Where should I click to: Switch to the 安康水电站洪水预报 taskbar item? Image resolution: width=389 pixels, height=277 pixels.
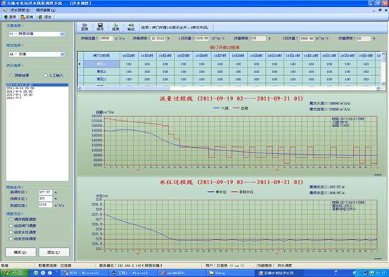click(x=279, y=273)
